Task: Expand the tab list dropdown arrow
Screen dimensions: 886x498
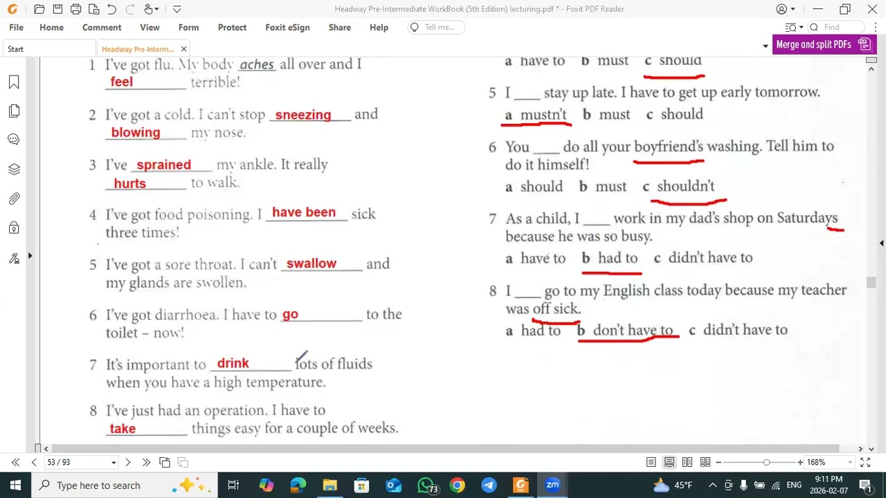Action: pos(766,46)
